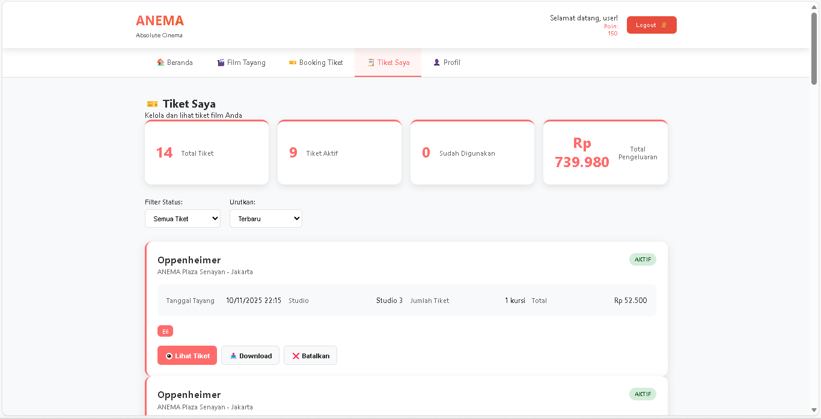Click the Total Tiket stat card

coord(207,153)
